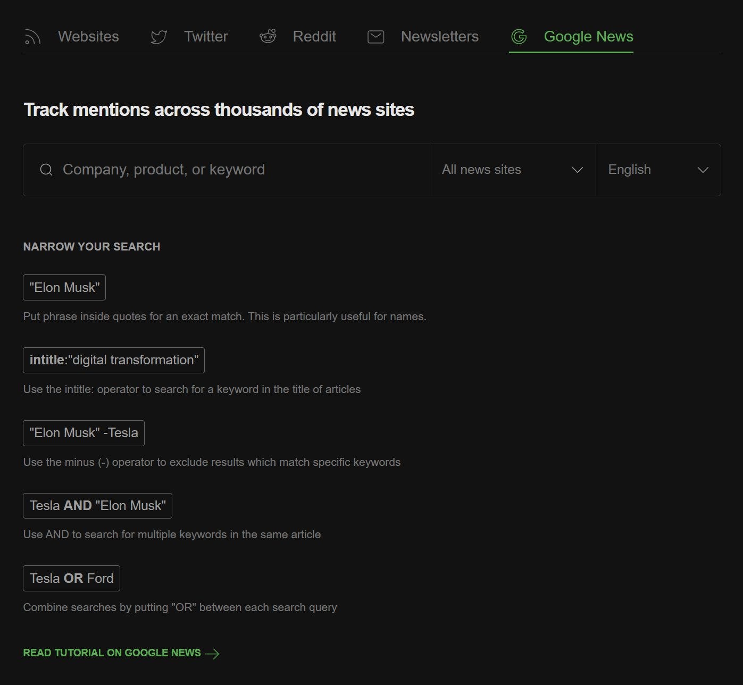Click the Combine searches "OR" description text

coord(180,607)
